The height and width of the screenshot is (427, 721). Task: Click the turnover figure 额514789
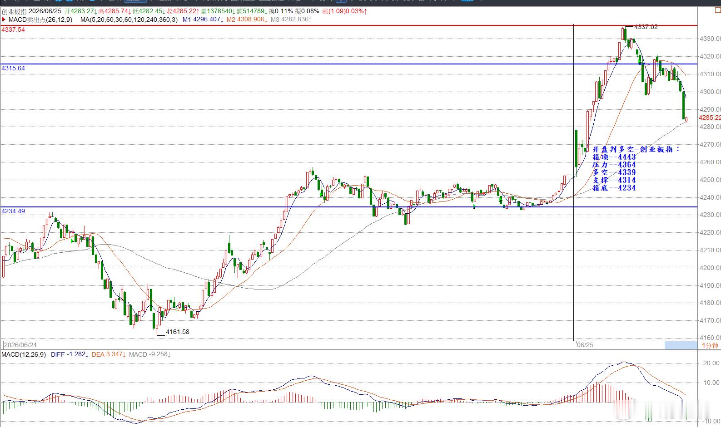tap(252, 11)
